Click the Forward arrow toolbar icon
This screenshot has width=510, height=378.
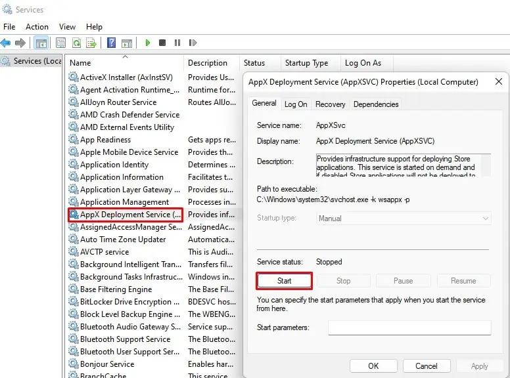tap(20, 43)
